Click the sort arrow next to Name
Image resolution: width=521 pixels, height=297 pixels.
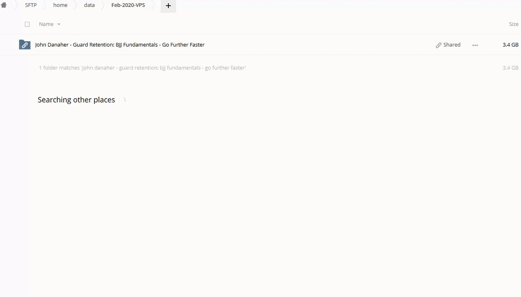tap(59, 24)
